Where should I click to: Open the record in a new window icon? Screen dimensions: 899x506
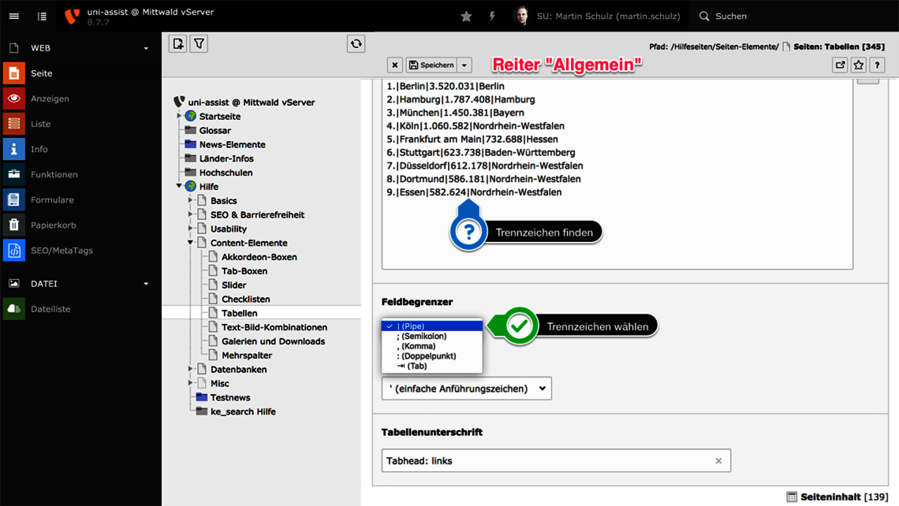coord(840,65)
